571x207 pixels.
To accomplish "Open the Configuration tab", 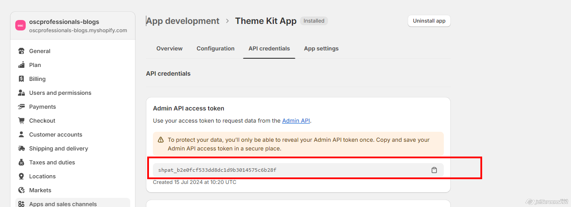I will 216,49.
